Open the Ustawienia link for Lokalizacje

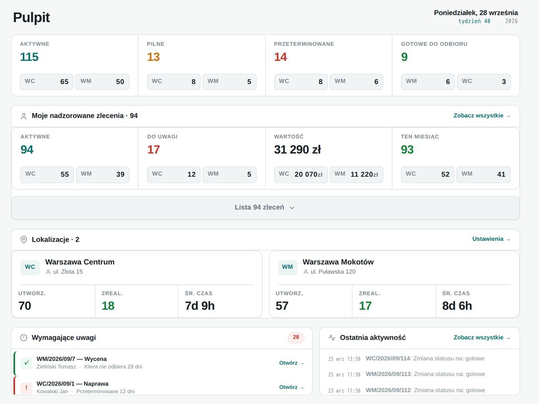click(x=491, y=239)
